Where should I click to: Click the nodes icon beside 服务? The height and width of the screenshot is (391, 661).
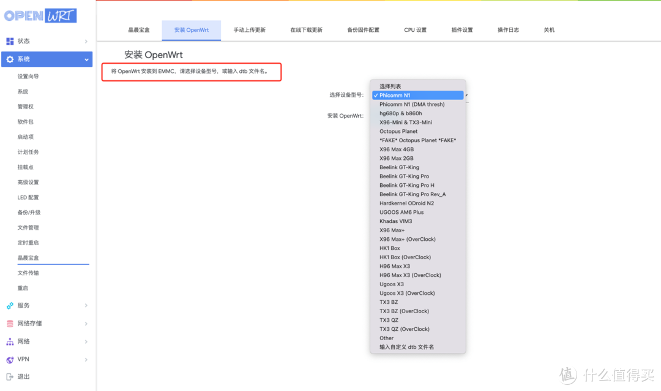point(9,305)
